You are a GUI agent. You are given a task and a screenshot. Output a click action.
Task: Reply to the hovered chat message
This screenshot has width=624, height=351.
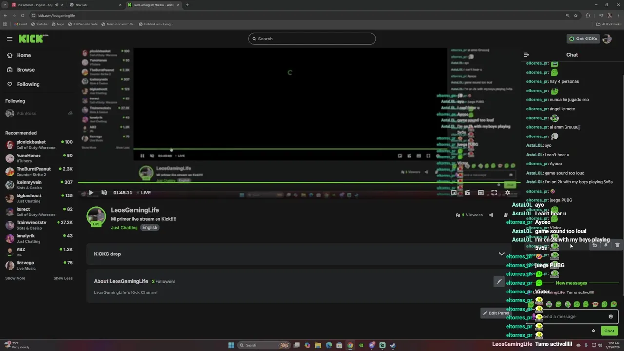595,245
